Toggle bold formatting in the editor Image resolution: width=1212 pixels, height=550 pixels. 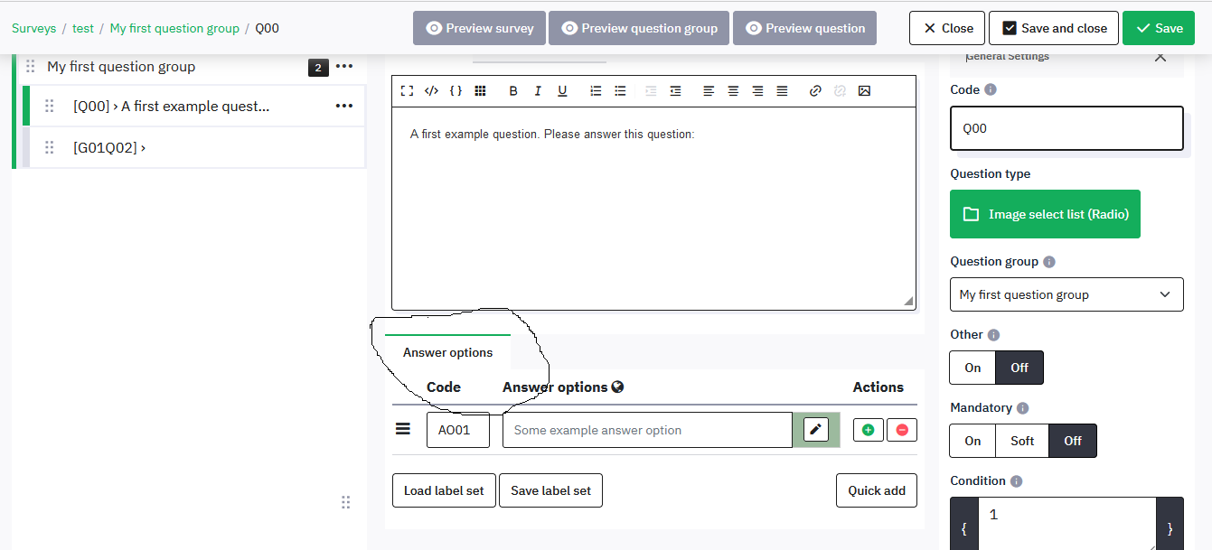point(513,91)
